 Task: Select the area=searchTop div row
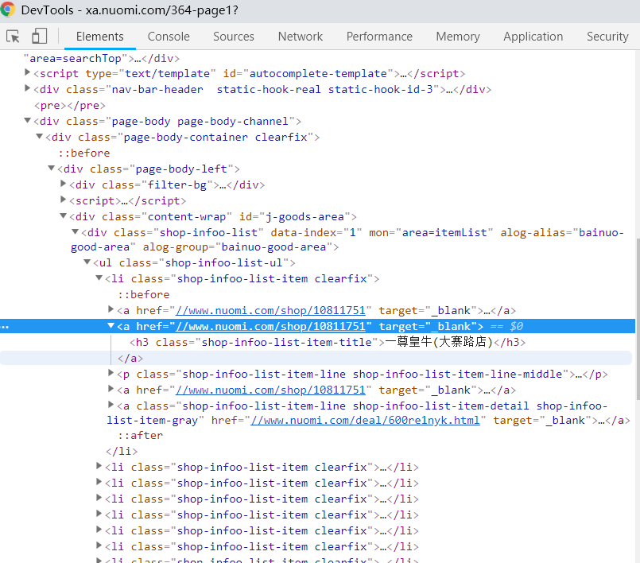(102, 58)
